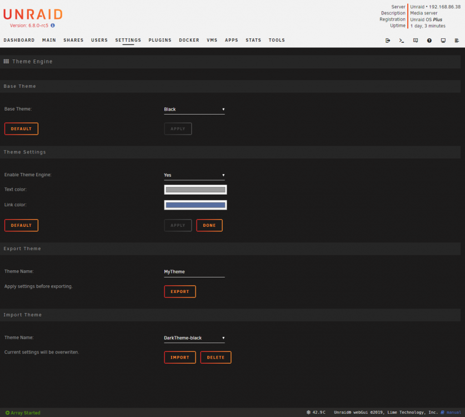Image resolution: width=465 pixels, height=417 pixels.
Task: Open the terminal icon in the header
Action: [402, 41]
